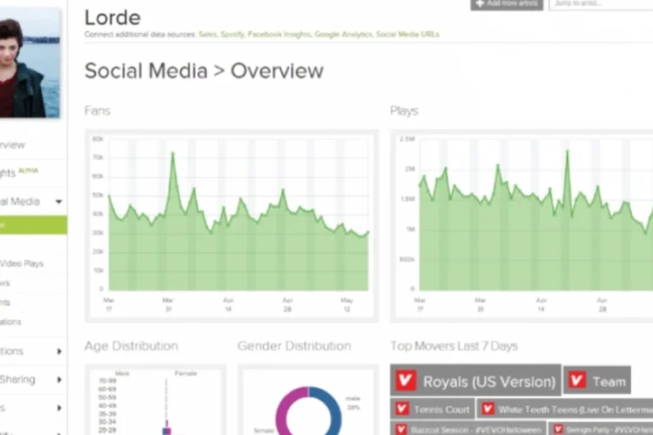
Task: Collapse the Social Media sidebar section arrow
Action: coord(58,202)
